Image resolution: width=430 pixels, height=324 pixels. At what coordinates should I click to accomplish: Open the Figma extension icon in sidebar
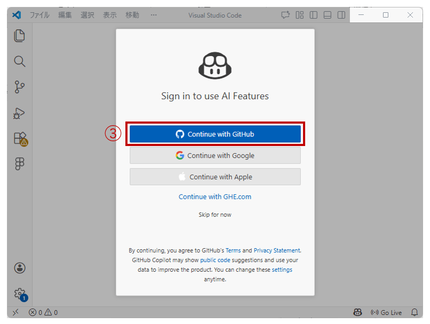(x=20, y=164)
